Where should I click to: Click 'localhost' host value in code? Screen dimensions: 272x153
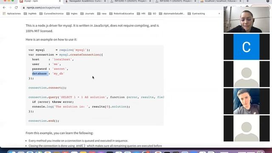pyautogui.click(x=62, y=59)
